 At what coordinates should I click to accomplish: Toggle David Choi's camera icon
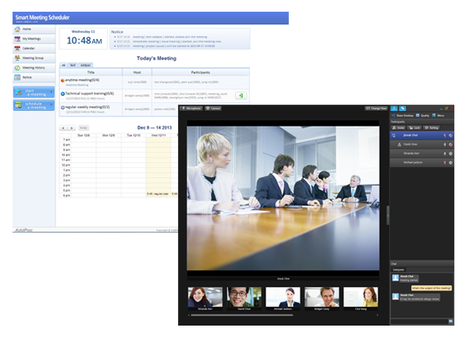click(450, 144)
